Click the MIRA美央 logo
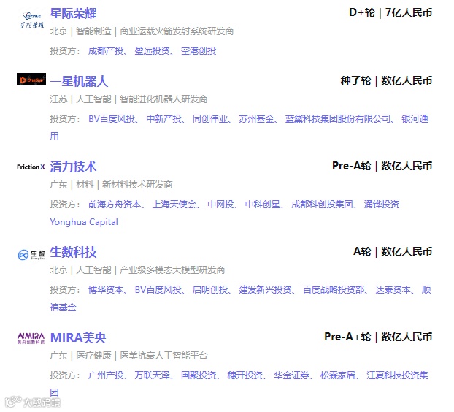Viewport: 454px width, 412px height. tap(31, 338)
